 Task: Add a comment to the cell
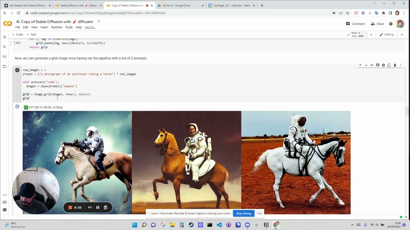(x=377, y=65)
